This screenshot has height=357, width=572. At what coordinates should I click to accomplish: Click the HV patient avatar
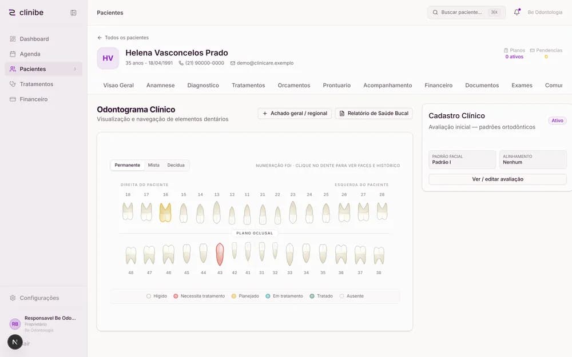[x=108, y=58]
